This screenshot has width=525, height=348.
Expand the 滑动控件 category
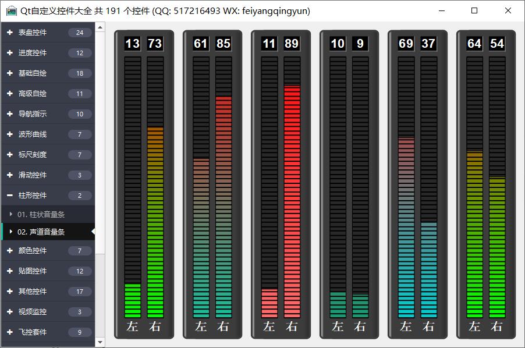coord(33,175)
